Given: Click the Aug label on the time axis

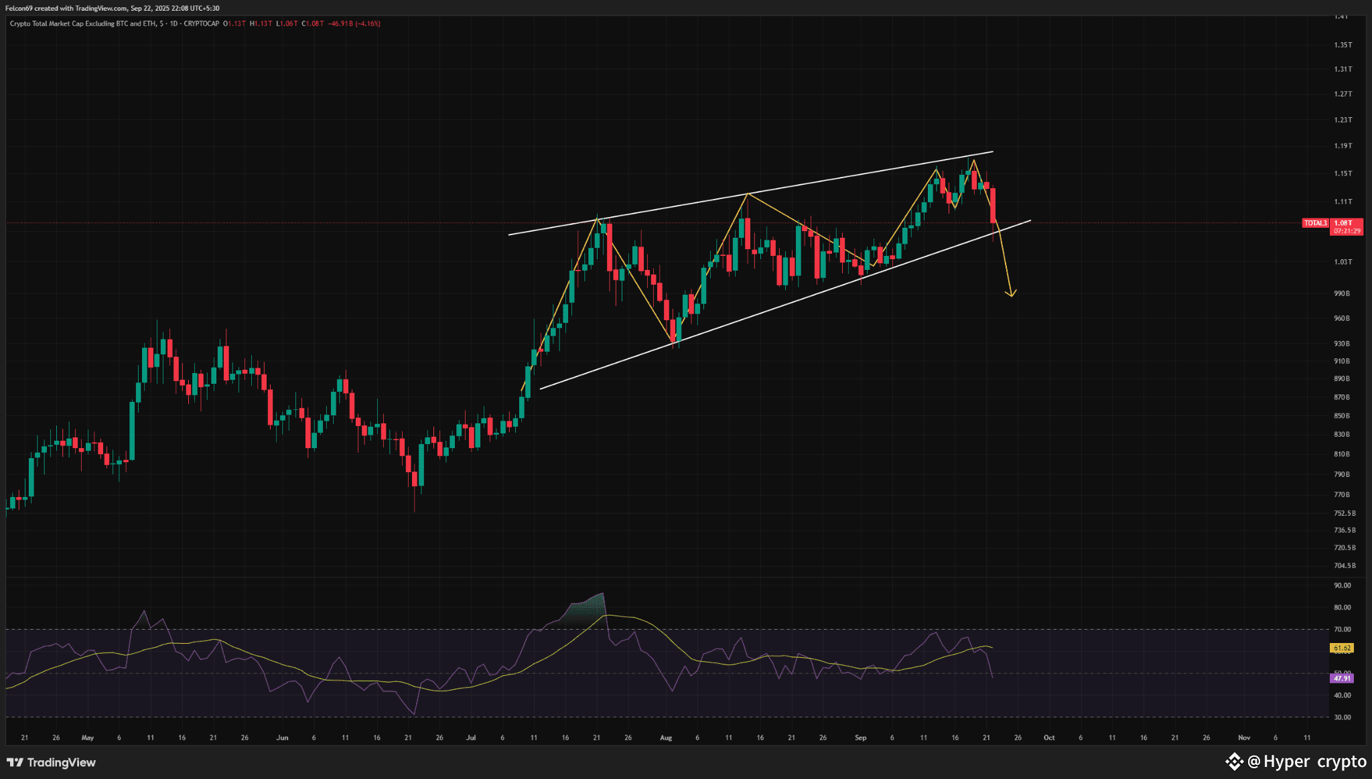Looking at the screenshot, I should 665,737.
